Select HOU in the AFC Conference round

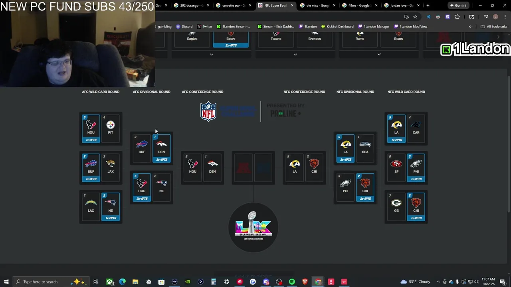(x=193, y=167)
